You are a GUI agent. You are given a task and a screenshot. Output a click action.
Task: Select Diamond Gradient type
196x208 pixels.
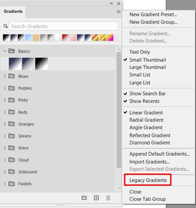click(150, 143)
